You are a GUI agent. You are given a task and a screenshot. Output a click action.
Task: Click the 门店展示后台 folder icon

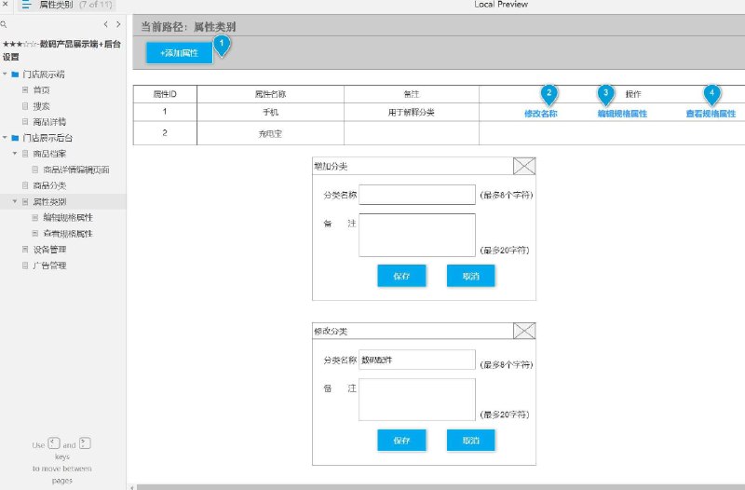click(15, 138)
